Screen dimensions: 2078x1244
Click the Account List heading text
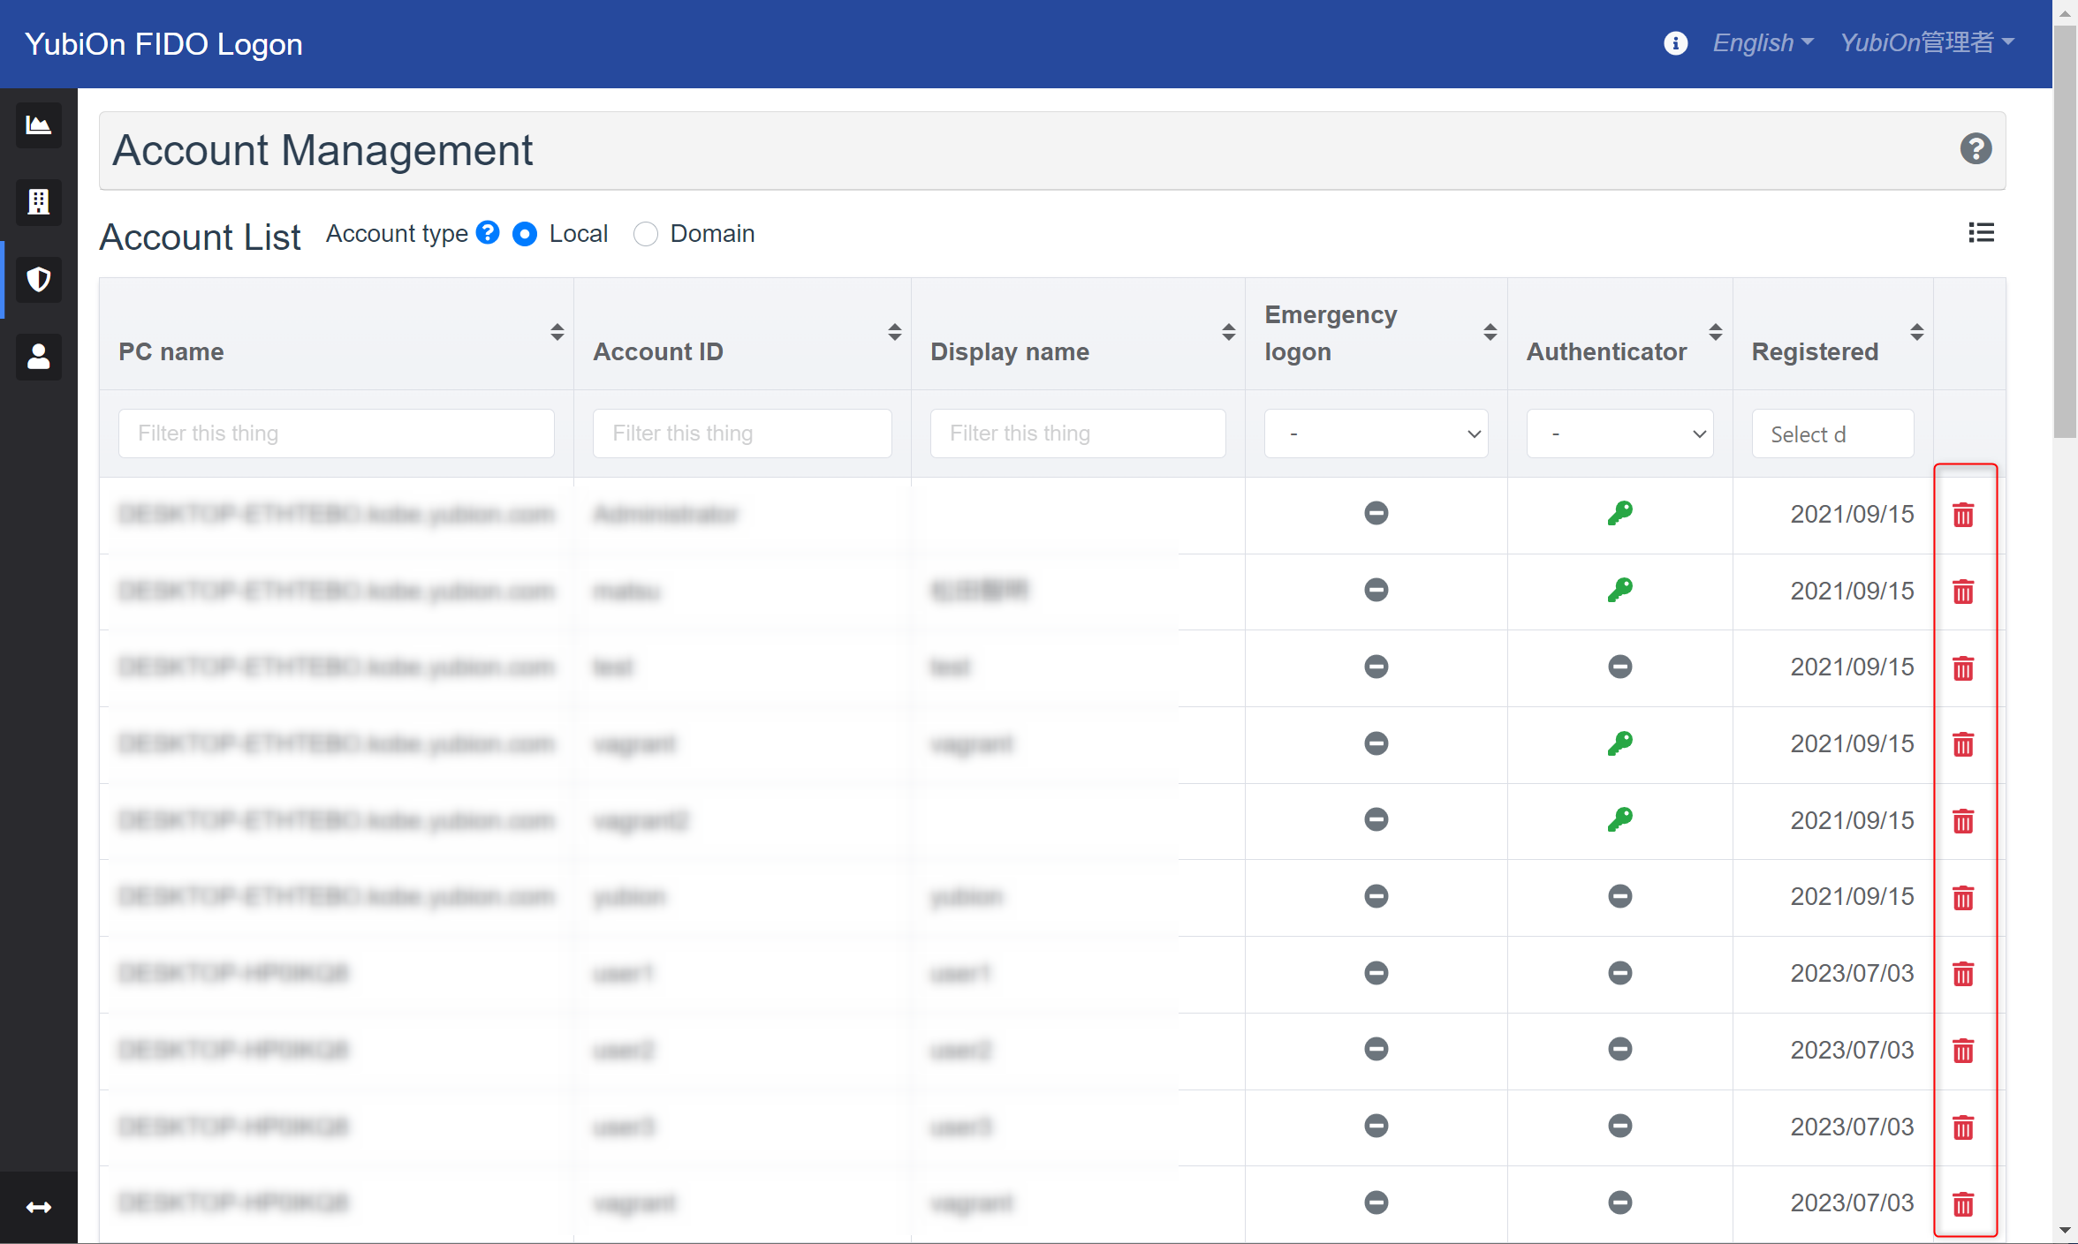(x=201, y=237)
